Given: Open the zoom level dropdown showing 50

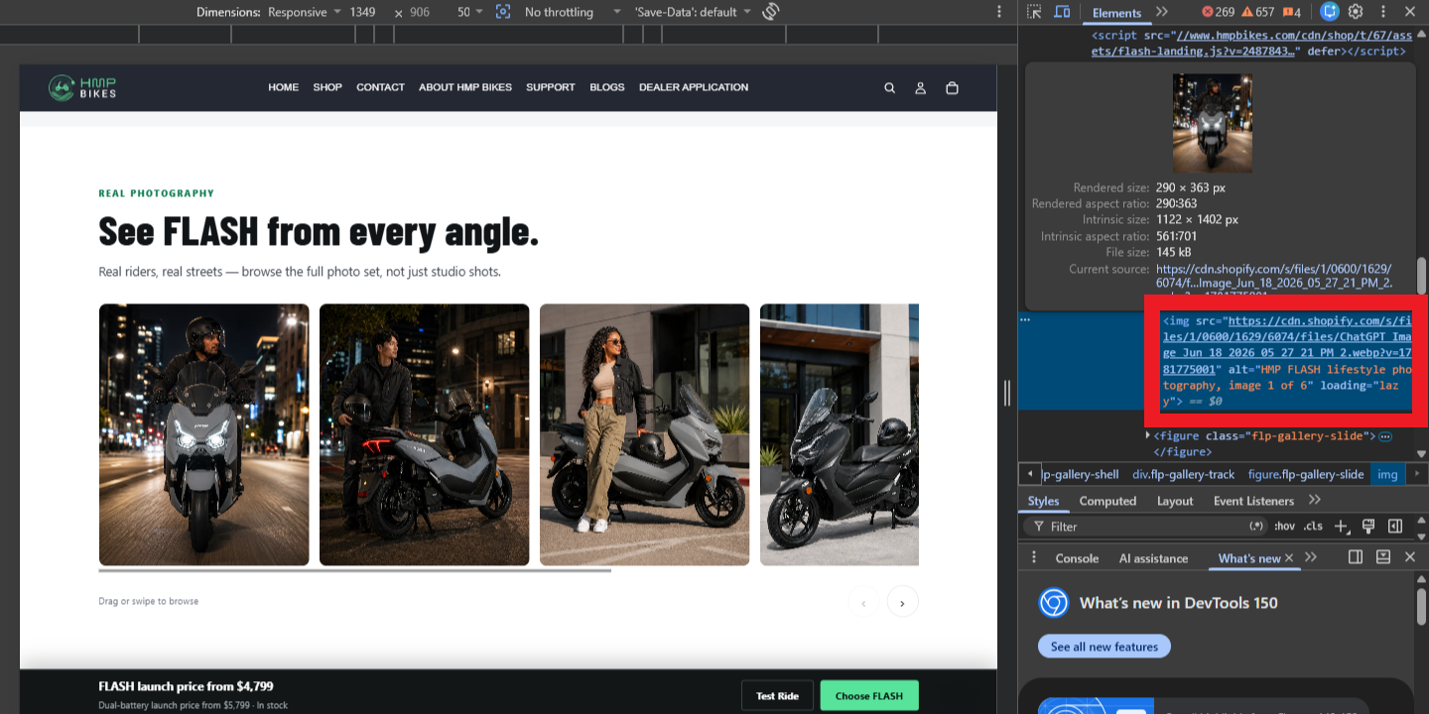Looking at the screenshot, I should click(x=470, y=12).
